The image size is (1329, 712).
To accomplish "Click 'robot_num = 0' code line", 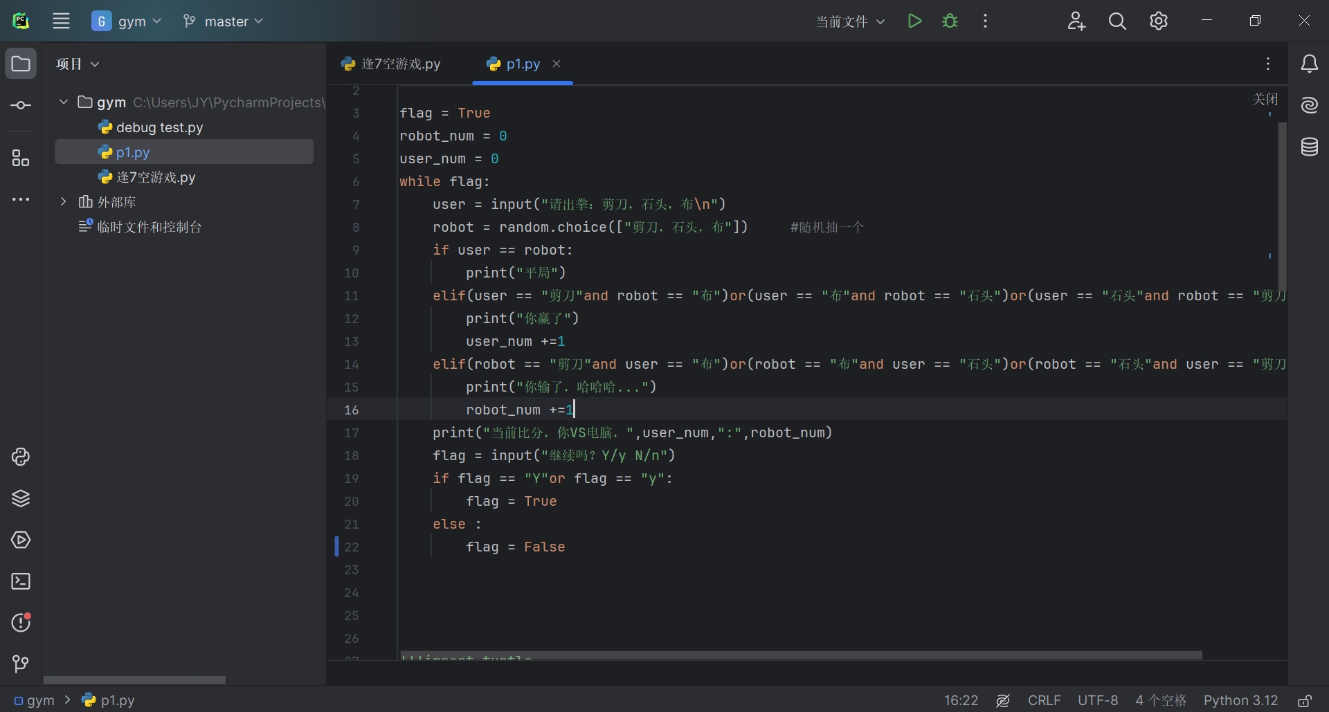I will tap(453, 136).
